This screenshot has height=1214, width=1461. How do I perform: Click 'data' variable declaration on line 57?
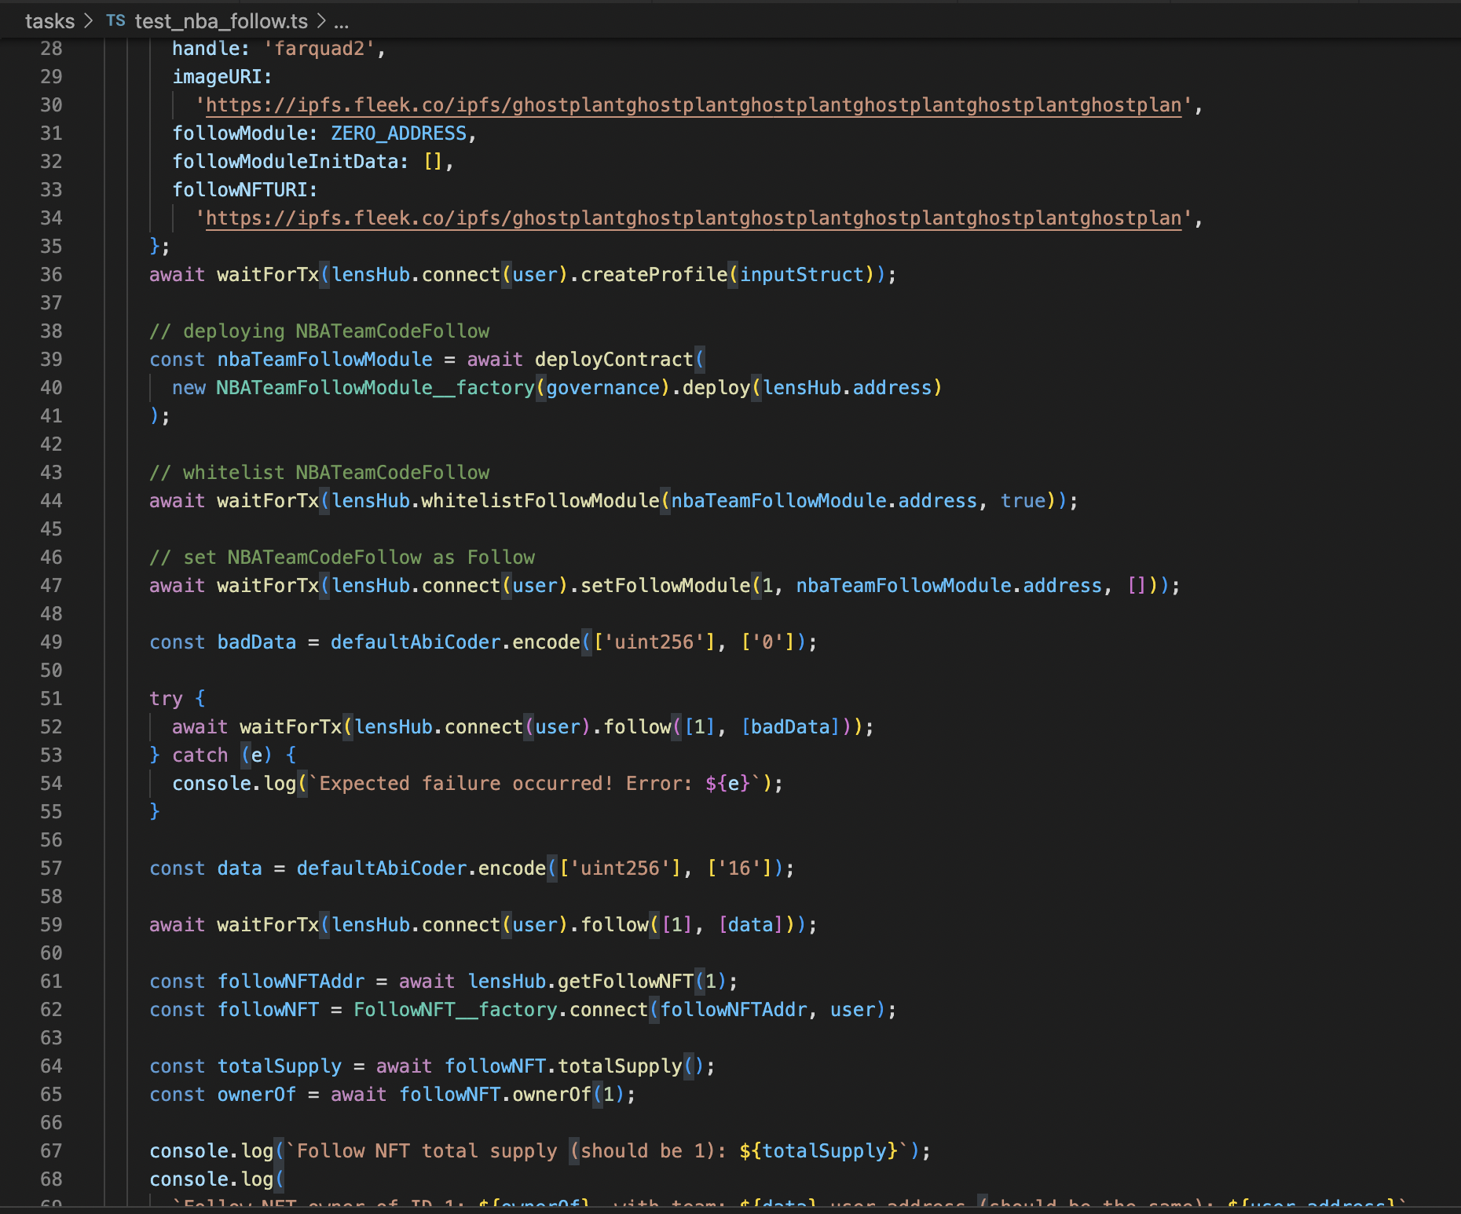(240, 868)
